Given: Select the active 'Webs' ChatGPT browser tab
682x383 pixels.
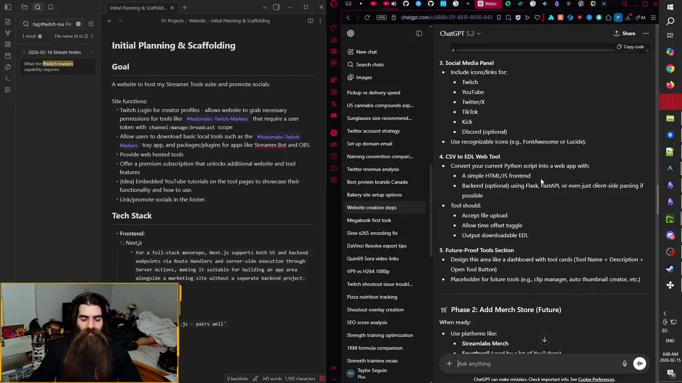Looking at the screenshot, I should tap(488, 4).
